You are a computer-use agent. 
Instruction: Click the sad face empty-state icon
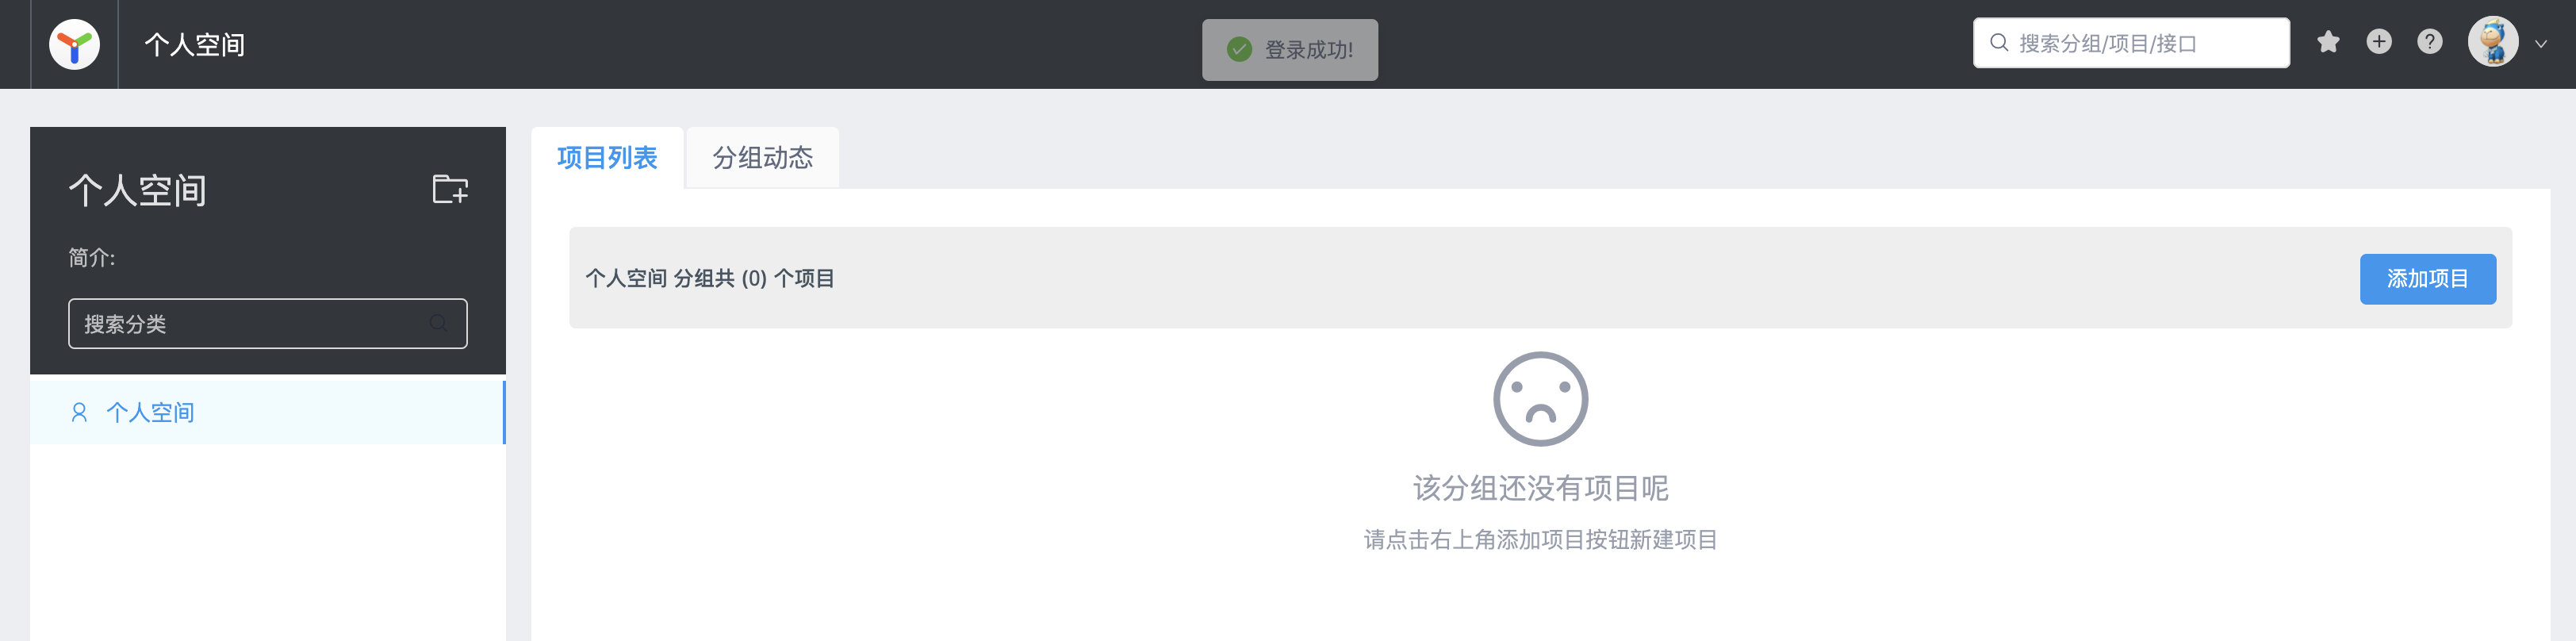1540,398
